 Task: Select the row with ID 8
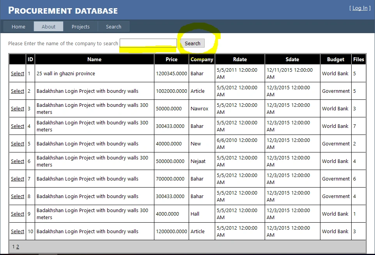coord(18,196)
